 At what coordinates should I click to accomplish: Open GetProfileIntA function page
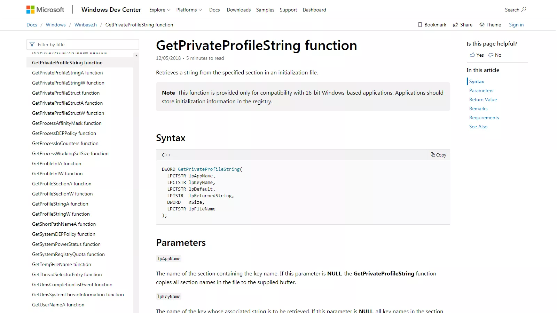click(56, 163)
